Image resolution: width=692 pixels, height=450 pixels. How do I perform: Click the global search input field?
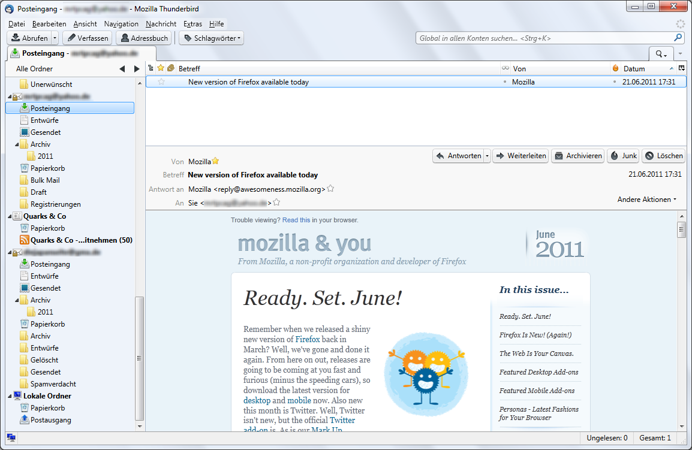point(544,38)
